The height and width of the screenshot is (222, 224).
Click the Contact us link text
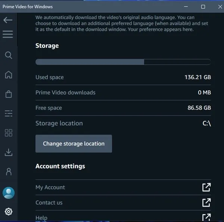click(49, 203)
